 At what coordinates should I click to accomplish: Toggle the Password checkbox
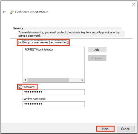coord(20,87)
